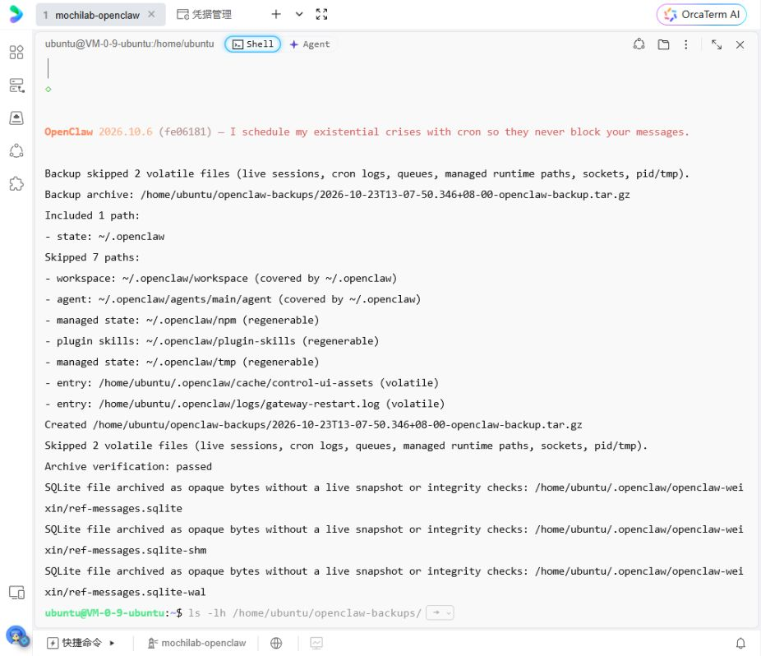761x656 pixels.
Task: Click mochilab-openclaw in the bottom status bar
Action: coord(197,643)
